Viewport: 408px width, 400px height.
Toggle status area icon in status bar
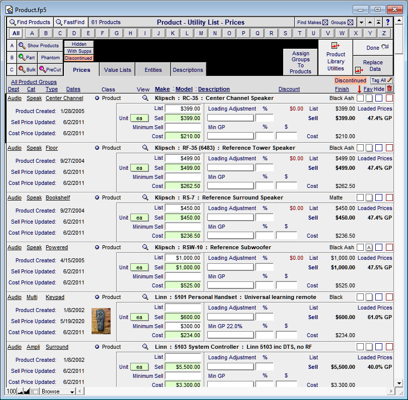[x=35, y=391]
